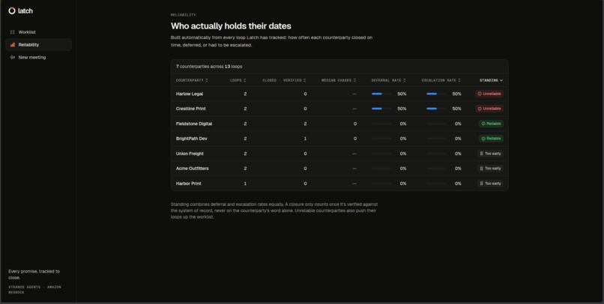The width and height of the screenshot is (604, 304).
Task: Open the Worklist page
Action: [38, 32]
